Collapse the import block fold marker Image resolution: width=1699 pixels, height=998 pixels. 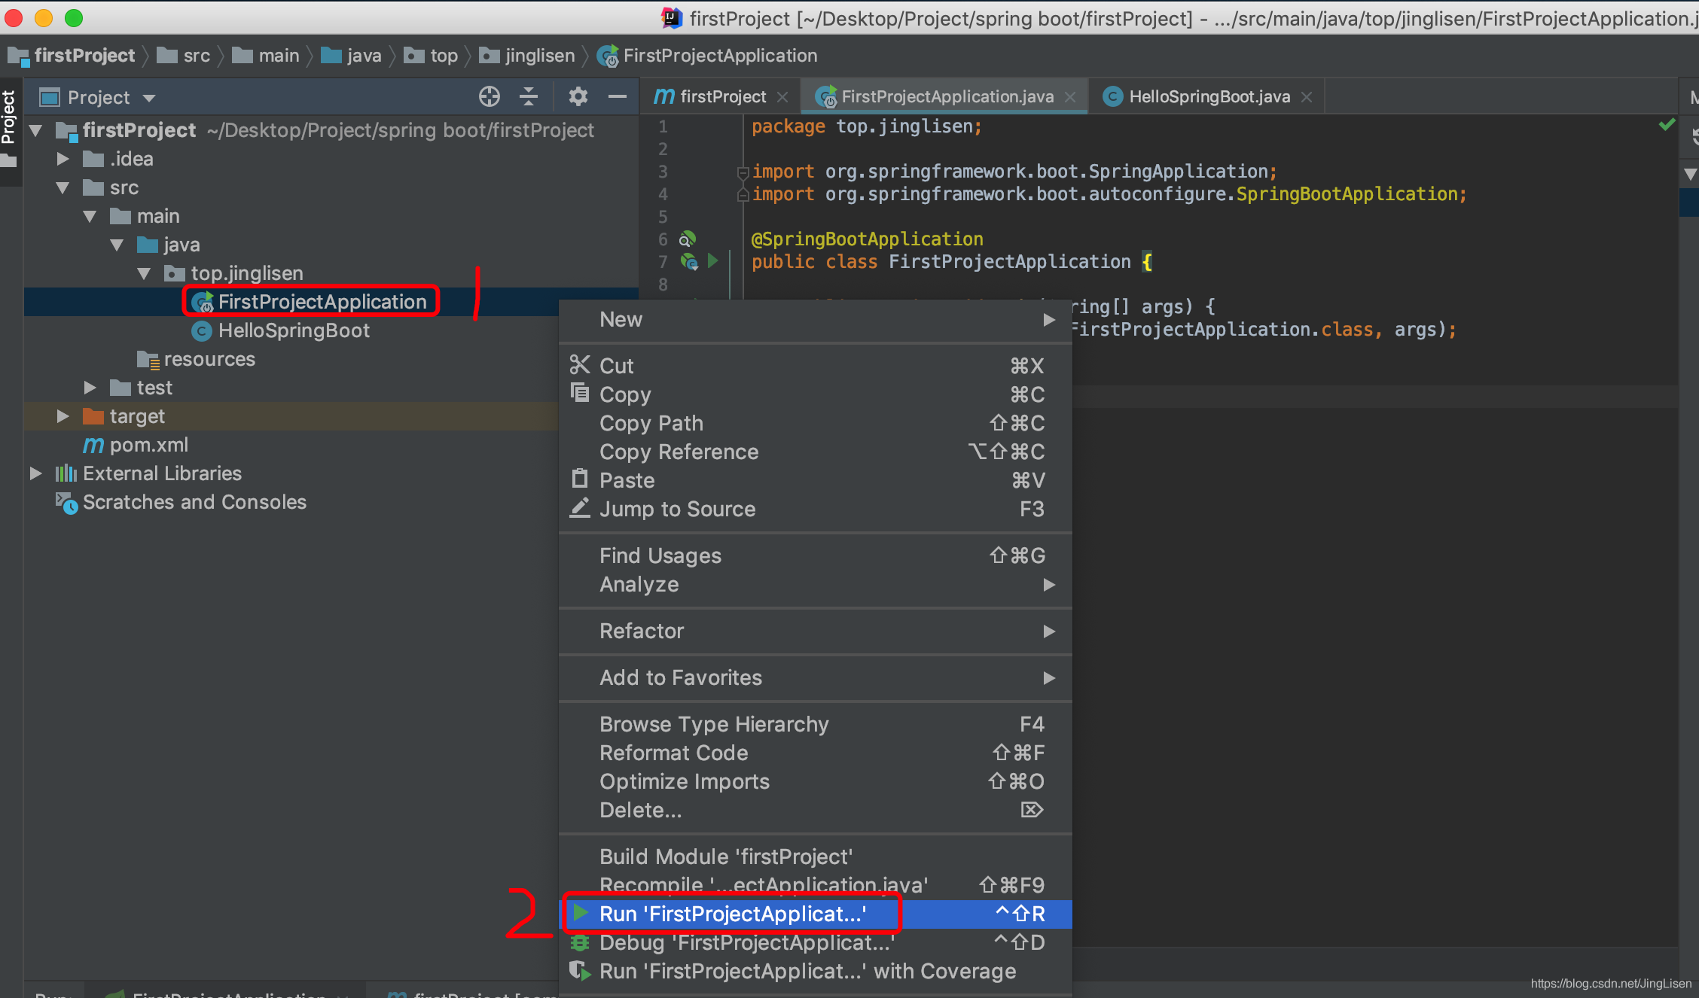(x=743, y=172)
